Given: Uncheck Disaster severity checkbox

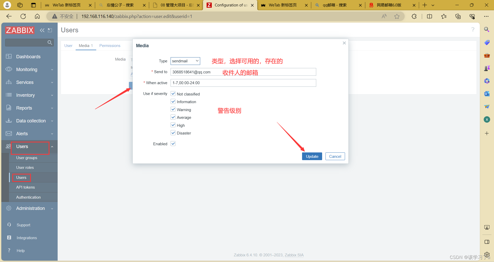Looking at the screenshot, I should click(x=173, y=133).
